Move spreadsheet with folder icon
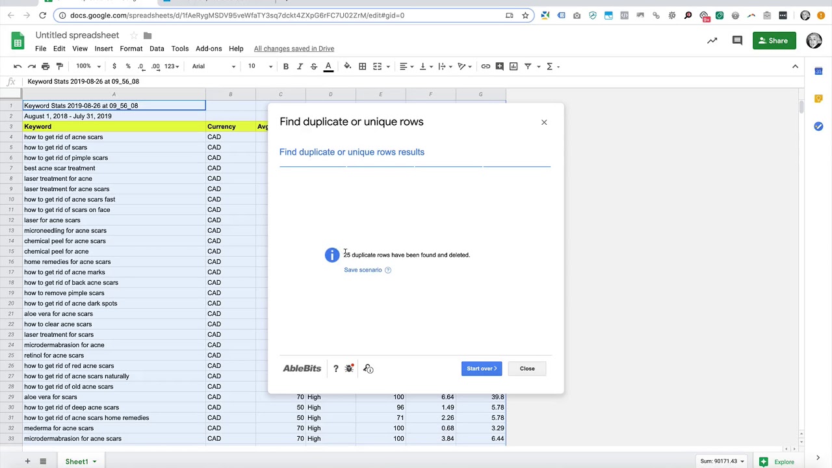Image resolution: width=832 pixels, height=468 pixels. [148, 35]
